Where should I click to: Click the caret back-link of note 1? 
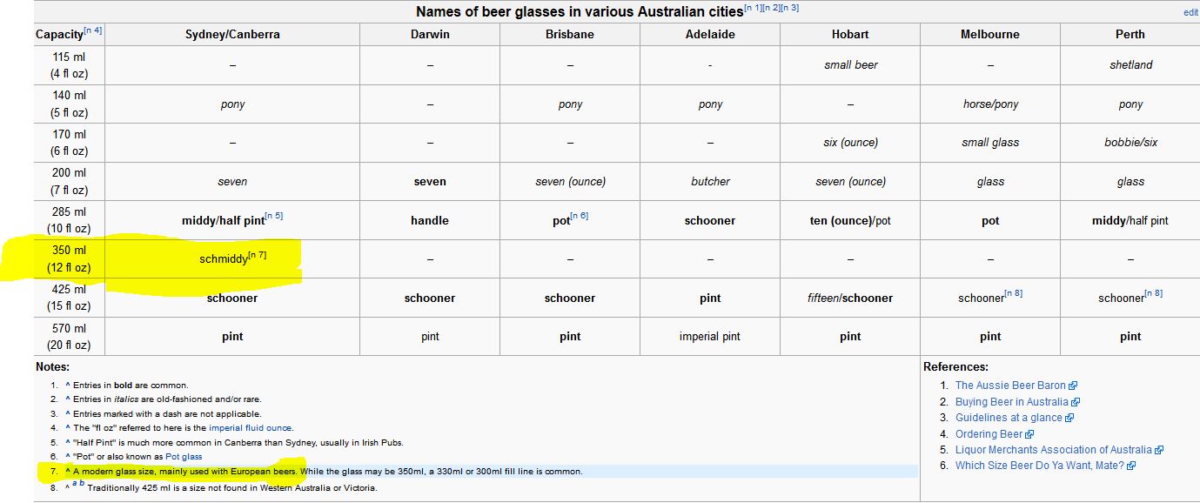(x=68, y=386)
